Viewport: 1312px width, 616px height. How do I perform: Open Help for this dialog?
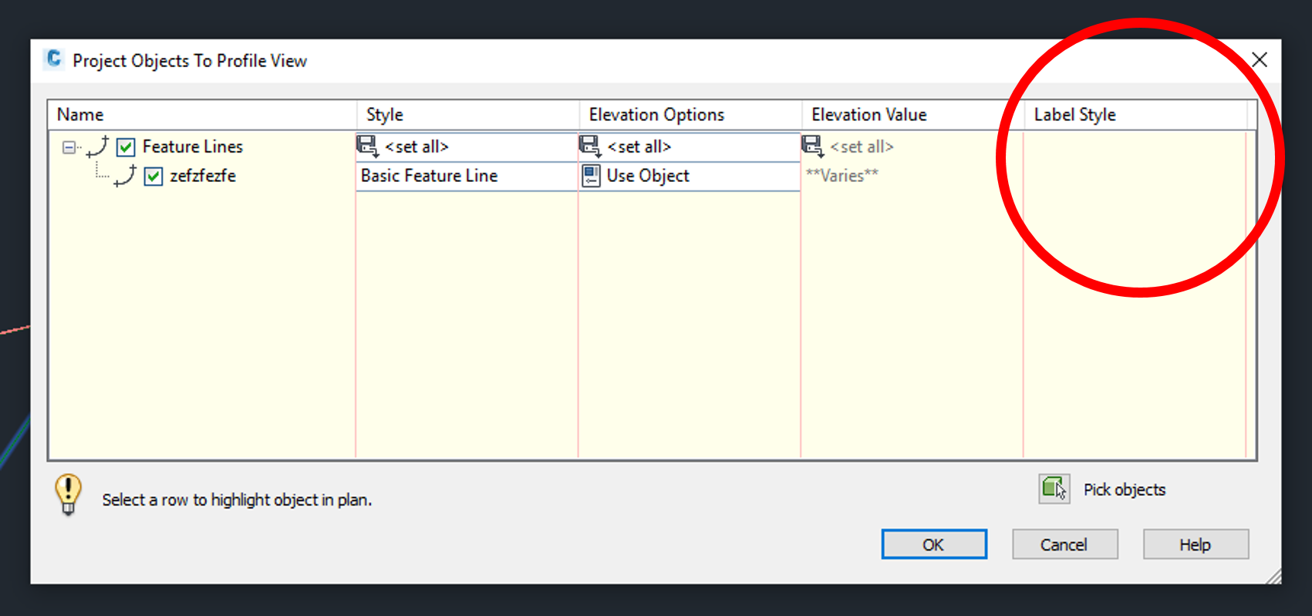click(1195, 544)
